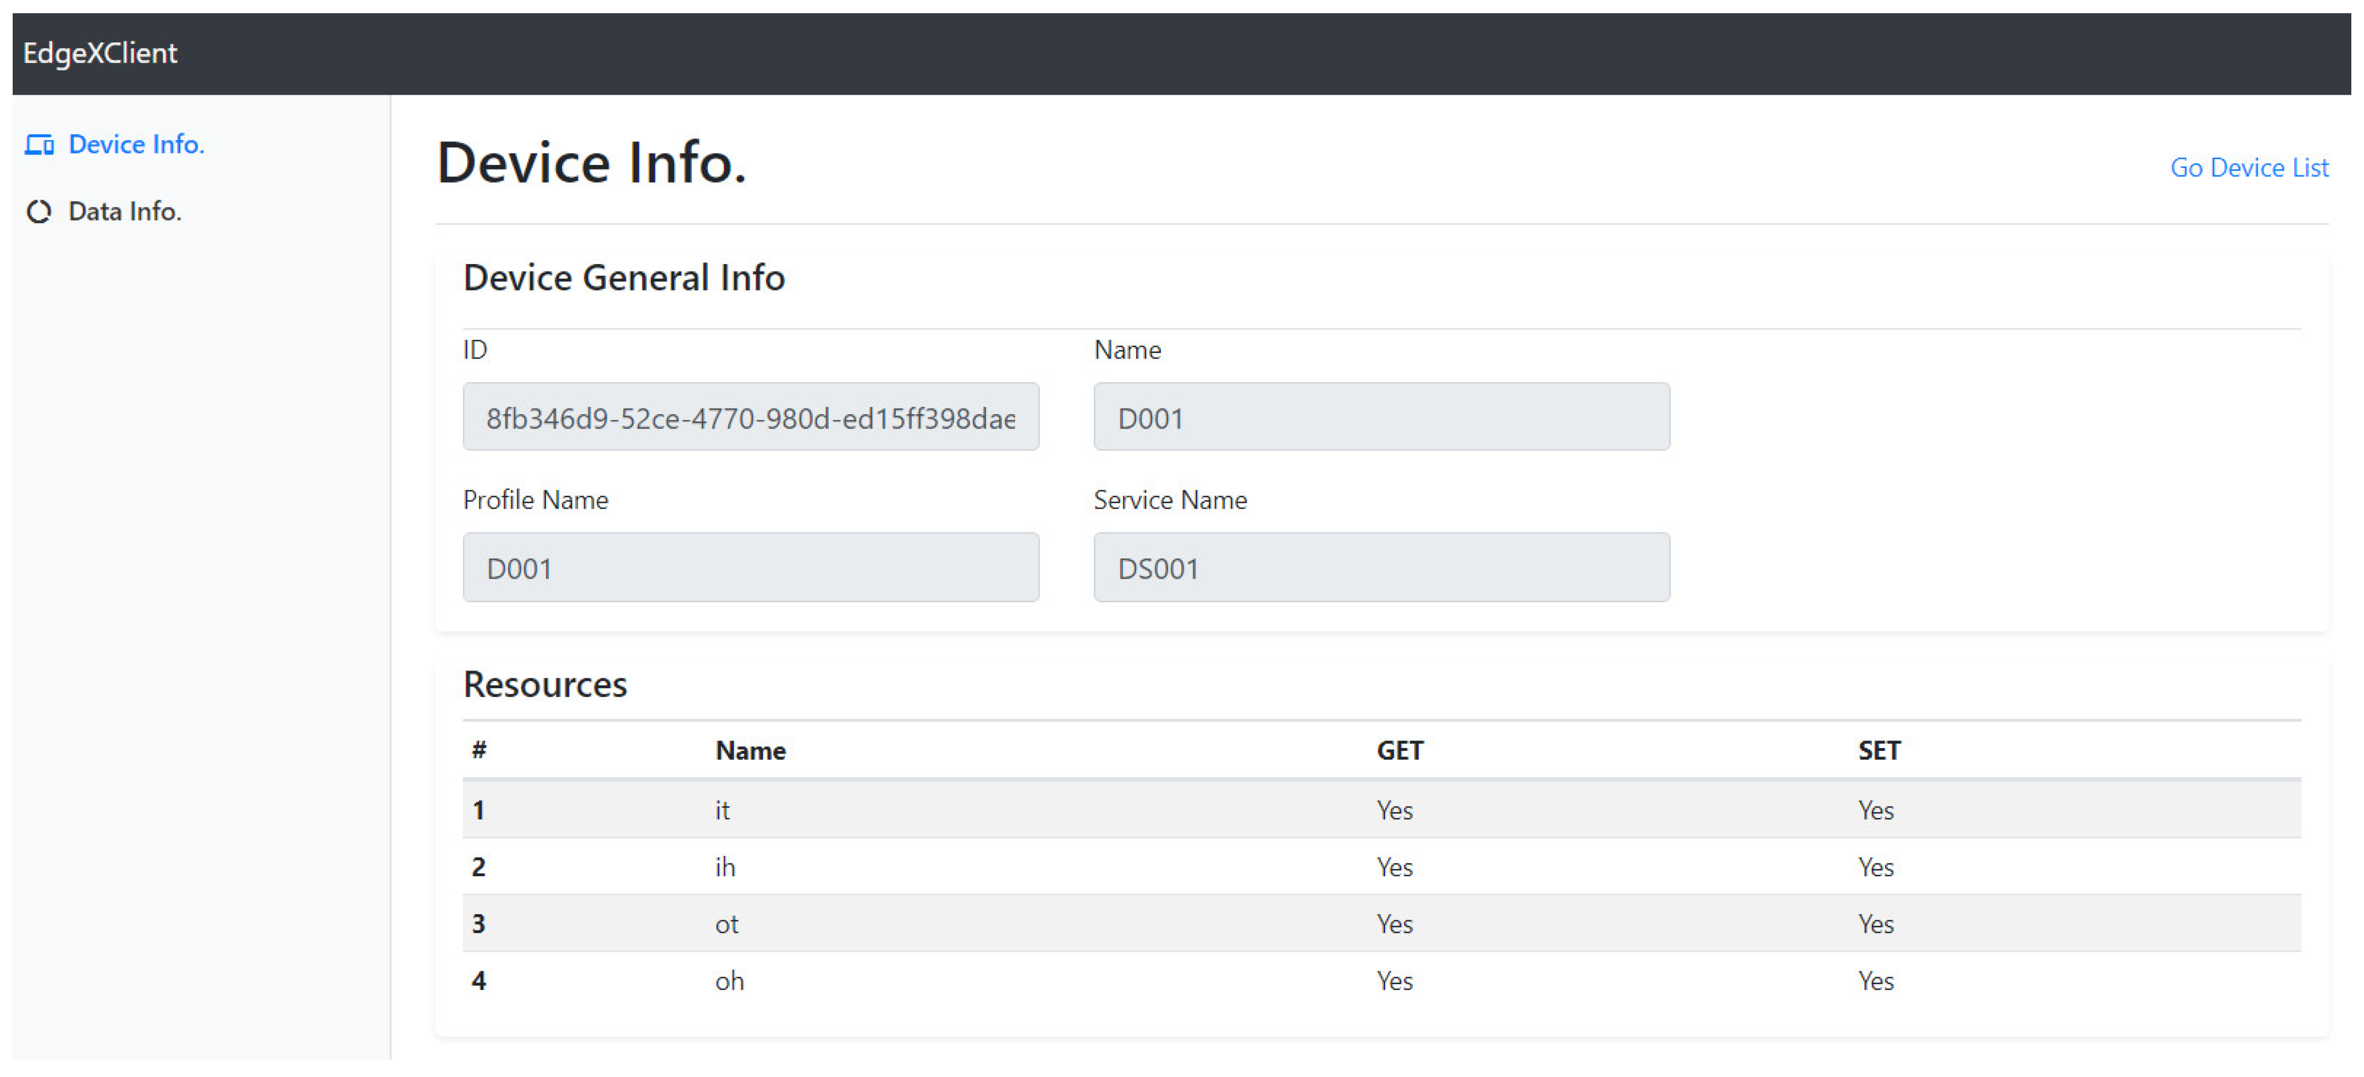Click the EdgeXClient brand title
This screenshot has height=1077, width=2364.
pyautogui.click(x=100, y=53)
